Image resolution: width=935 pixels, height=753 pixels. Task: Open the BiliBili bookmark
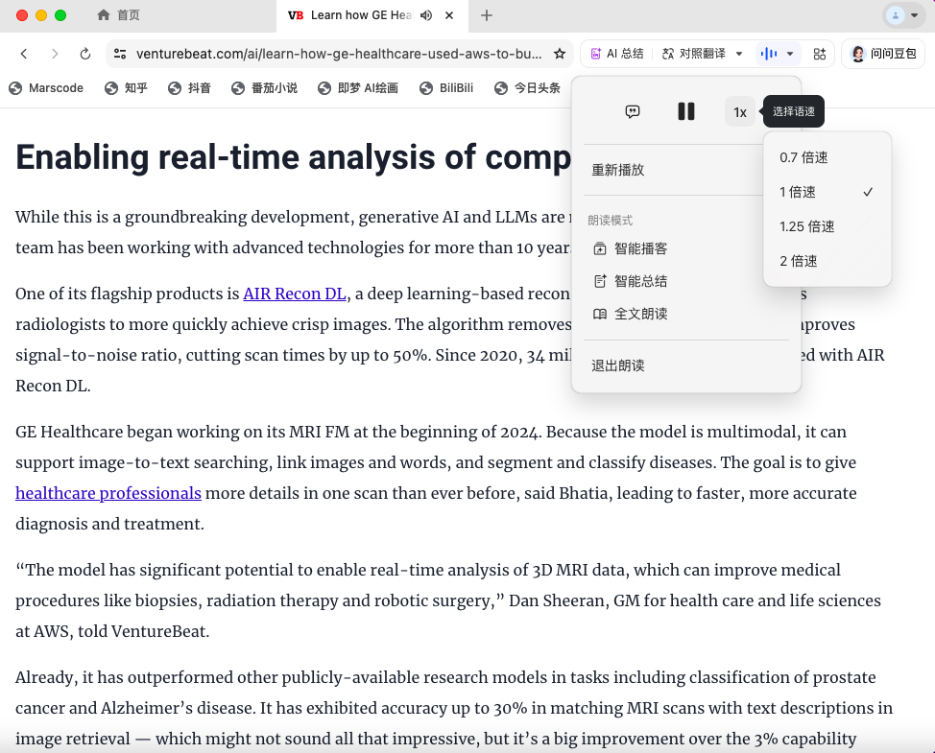tap(446, 88)
